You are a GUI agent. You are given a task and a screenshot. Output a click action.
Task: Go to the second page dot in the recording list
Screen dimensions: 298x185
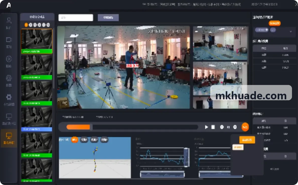click(x=31, y=25)
